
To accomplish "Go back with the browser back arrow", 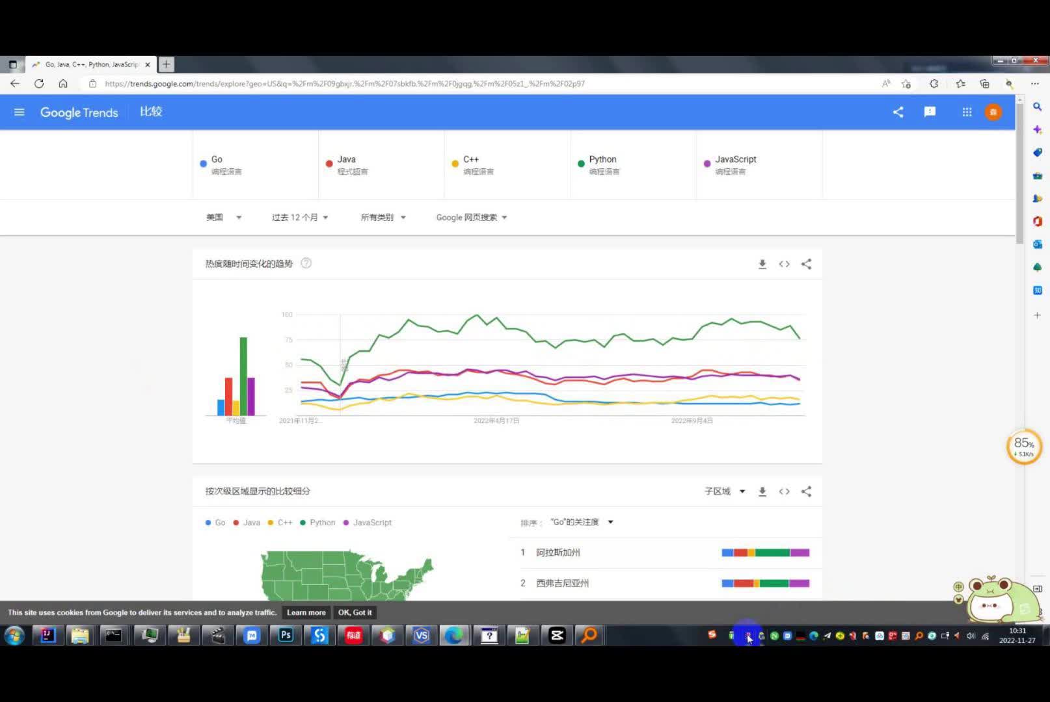I will pyautogui.click(x=15, y=83).
